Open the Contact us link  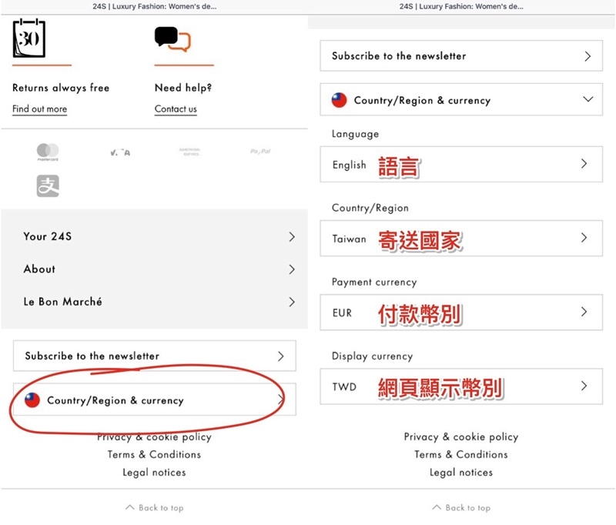tap(176, 109)
